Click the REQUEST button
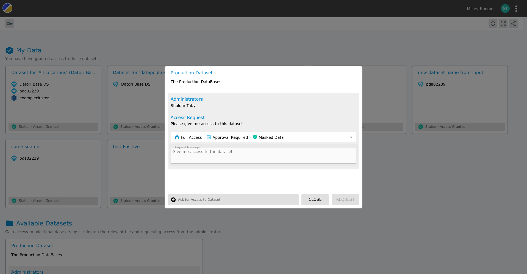The width and height of the screenshot is (527, 274). [345, 200]
